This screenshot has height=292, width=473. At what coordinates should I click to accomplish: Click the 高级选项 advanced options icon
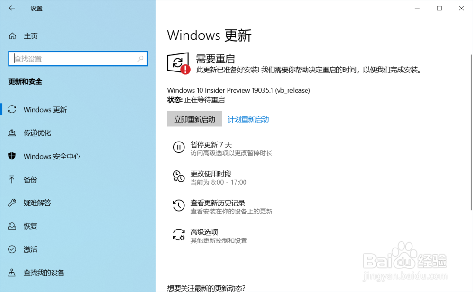pos(178,235)
